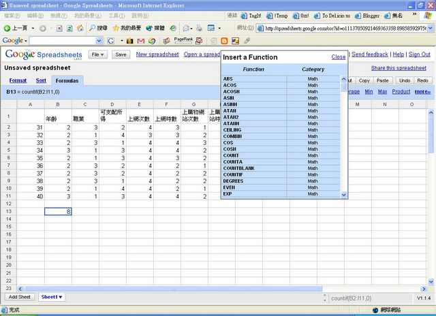Click the PageRank indicator
The width and height of the screenshot is (436, 316).
(x=183, y=41)
